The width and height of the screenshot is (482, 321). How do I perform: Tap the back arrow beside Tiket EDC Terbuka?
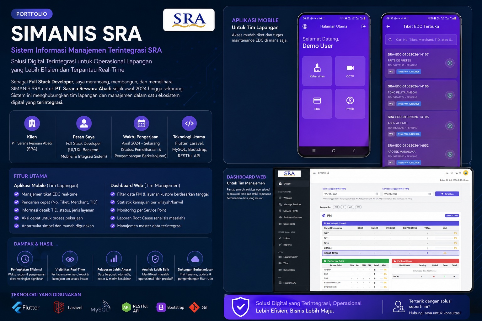click(x=388, y=26)
